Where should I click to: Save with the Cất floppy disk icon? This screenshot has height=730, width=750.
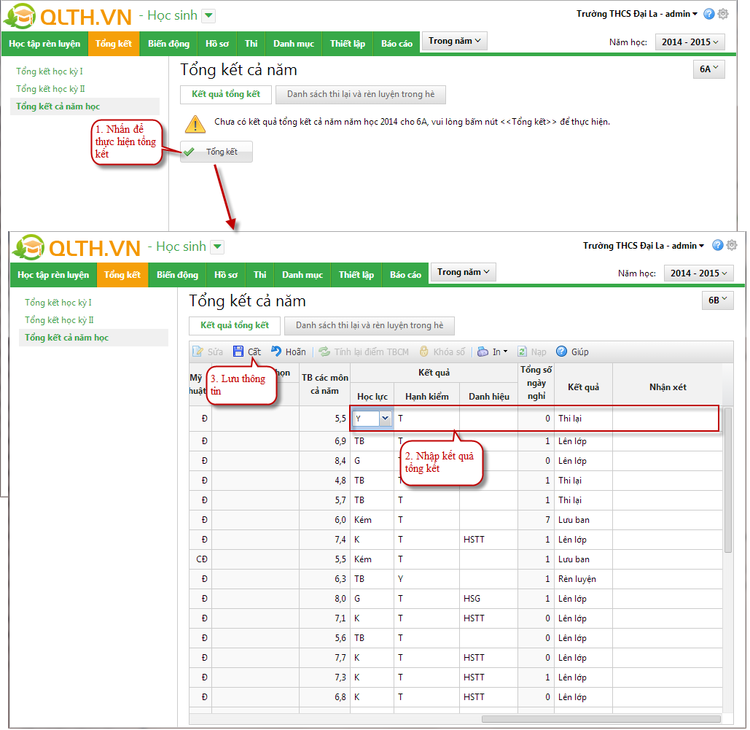tap(238, 352)
